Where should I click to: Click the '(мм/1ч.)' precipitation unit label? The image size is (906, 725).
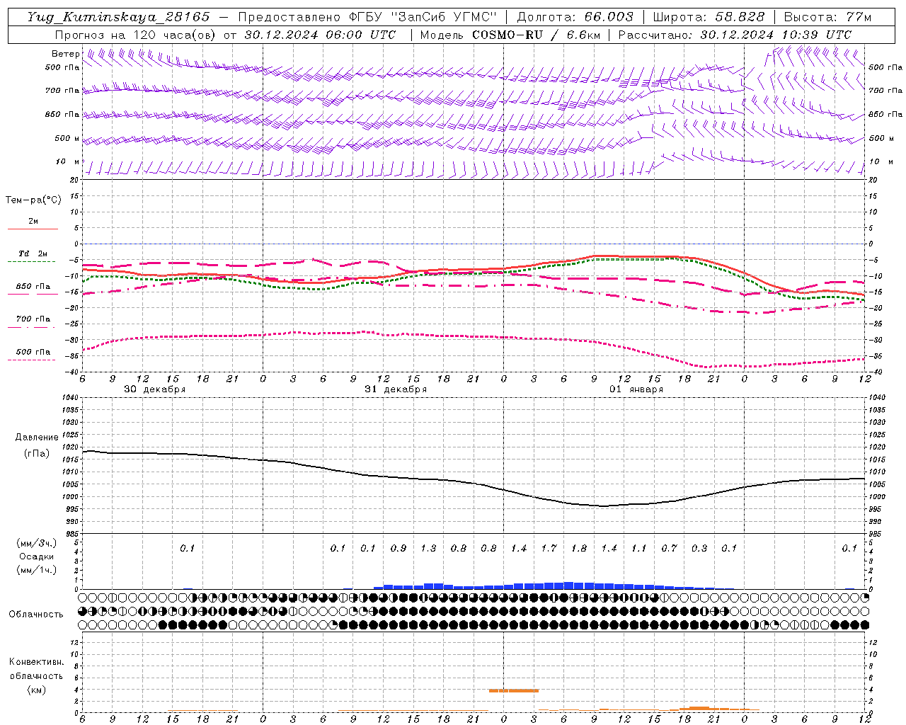(x=37, y=570)
